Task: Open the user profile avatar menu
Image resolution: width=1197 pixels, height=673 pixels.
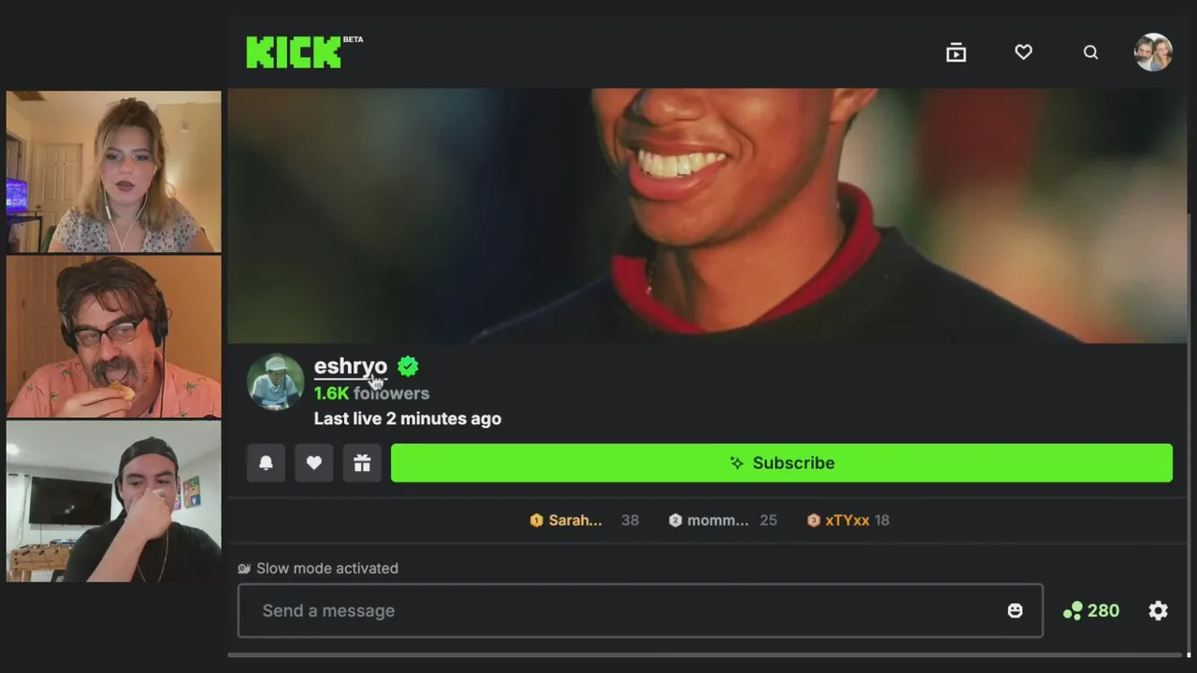Action: click(1153, 52)
